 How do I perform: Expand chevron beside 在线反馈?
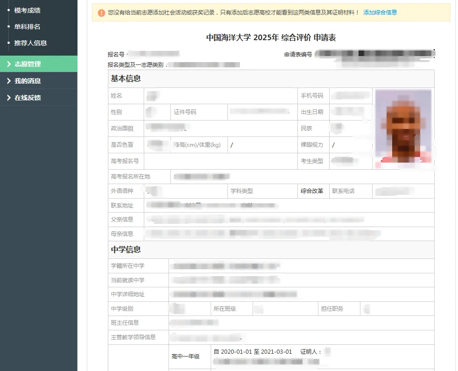(8, 98)
